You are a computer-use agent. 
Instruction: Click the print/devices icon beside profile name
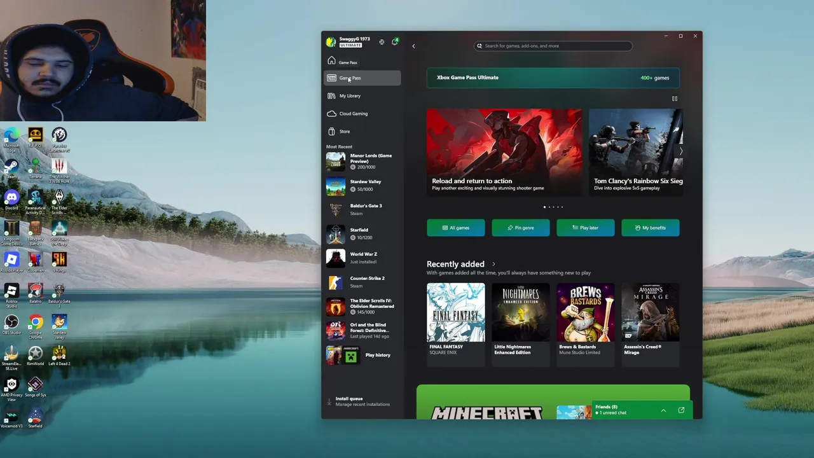pyautogui.click(x=382, y=42)
